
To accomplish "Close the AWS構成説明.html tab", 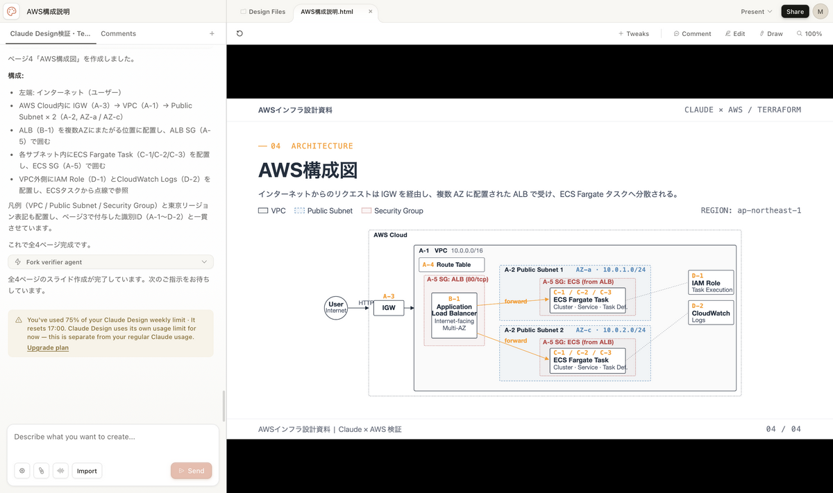I will click(371, 11).
